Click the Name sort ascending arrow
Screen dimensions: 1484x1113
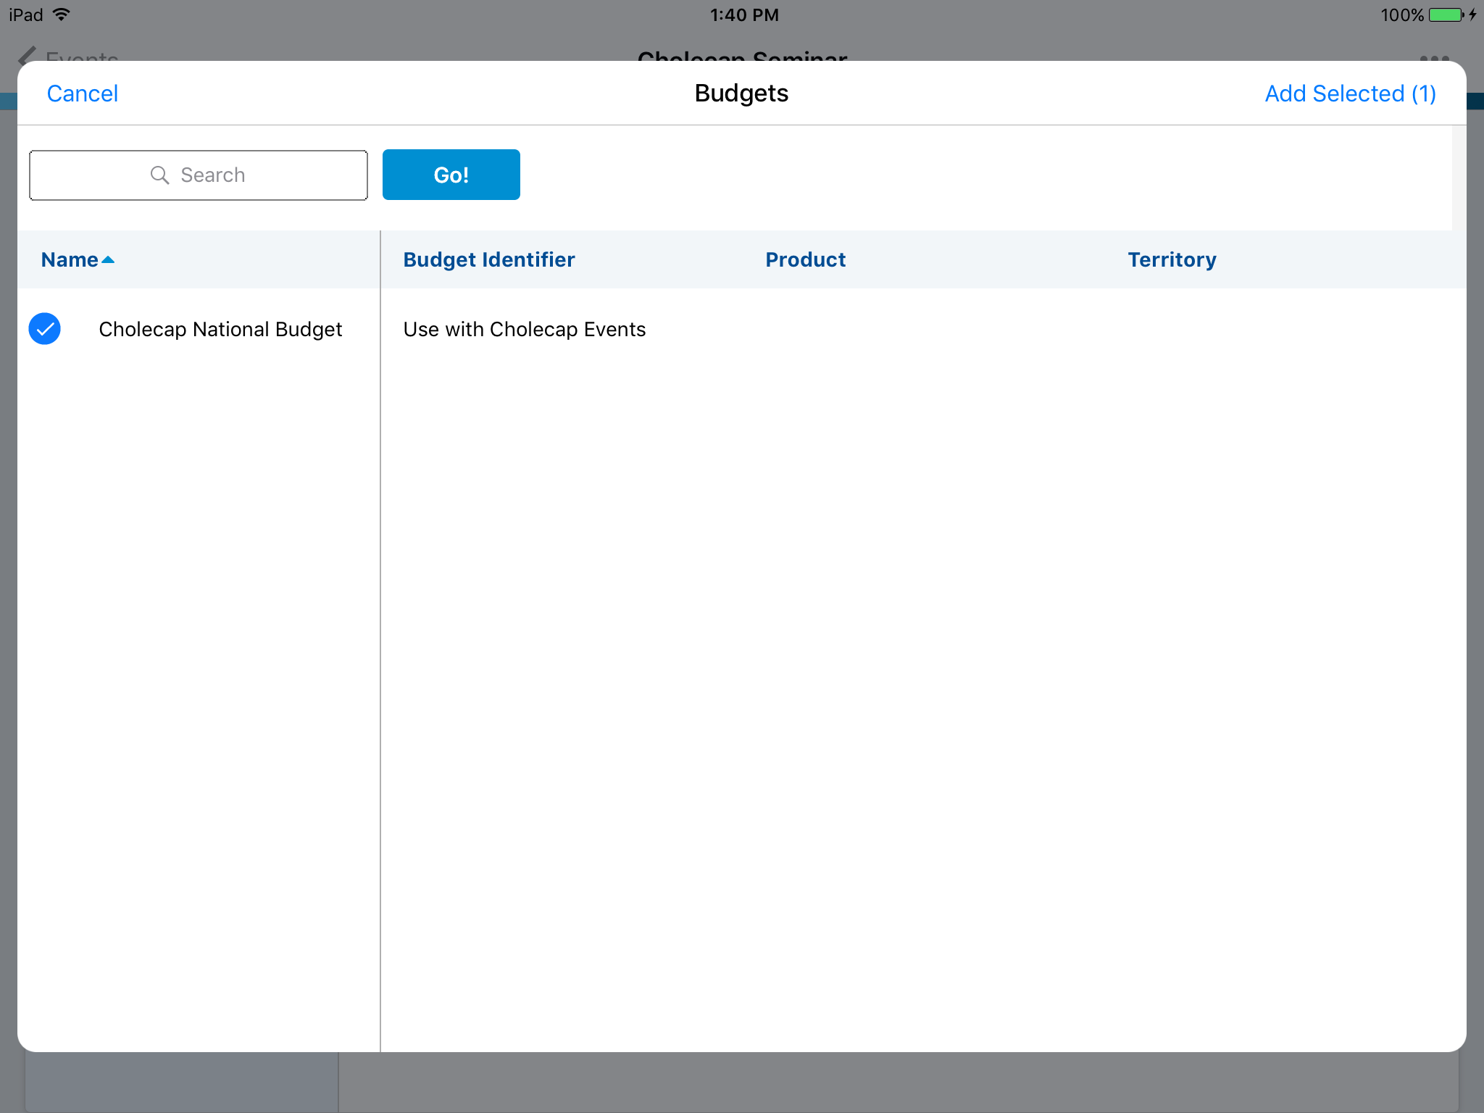[108, 259]
